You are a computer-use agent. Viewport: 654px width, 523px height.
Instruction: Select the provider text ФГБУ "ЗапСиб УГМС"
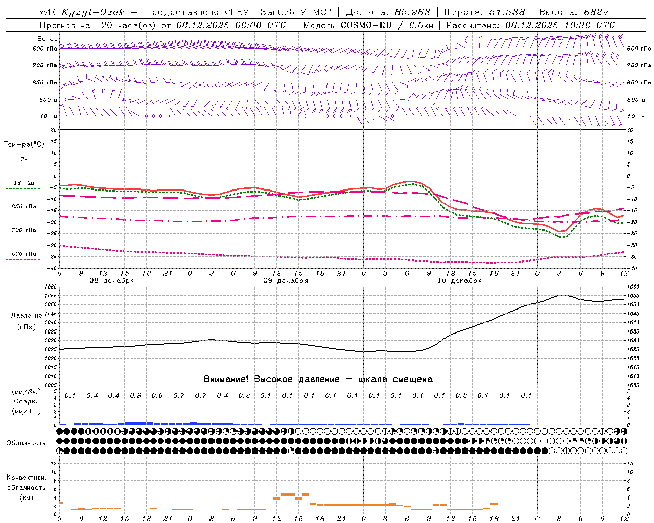(x=278, y=12)
